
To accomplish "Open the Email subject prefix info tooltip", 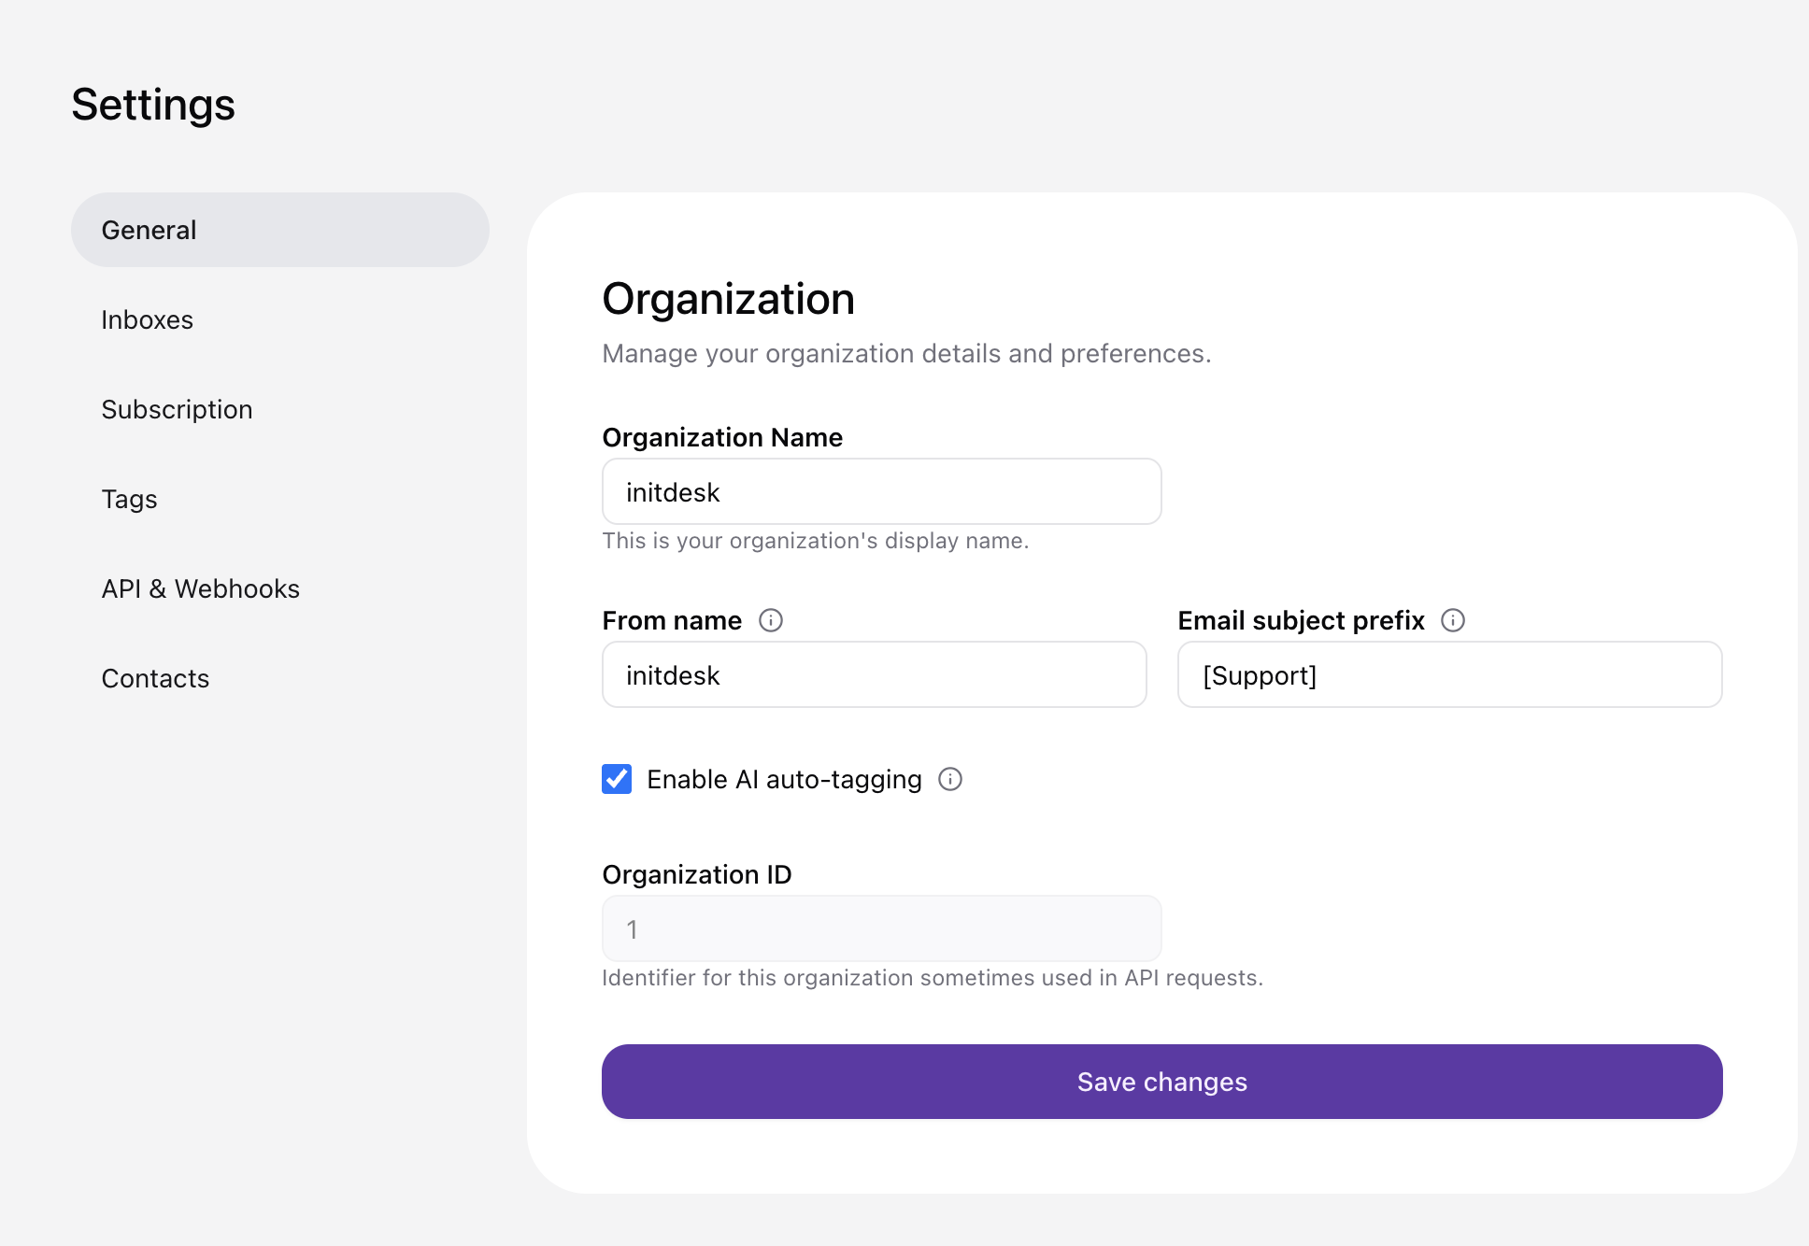I will coord(1453,620).
